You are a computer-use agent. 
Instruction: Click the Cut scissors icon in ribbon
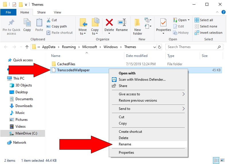48,20
